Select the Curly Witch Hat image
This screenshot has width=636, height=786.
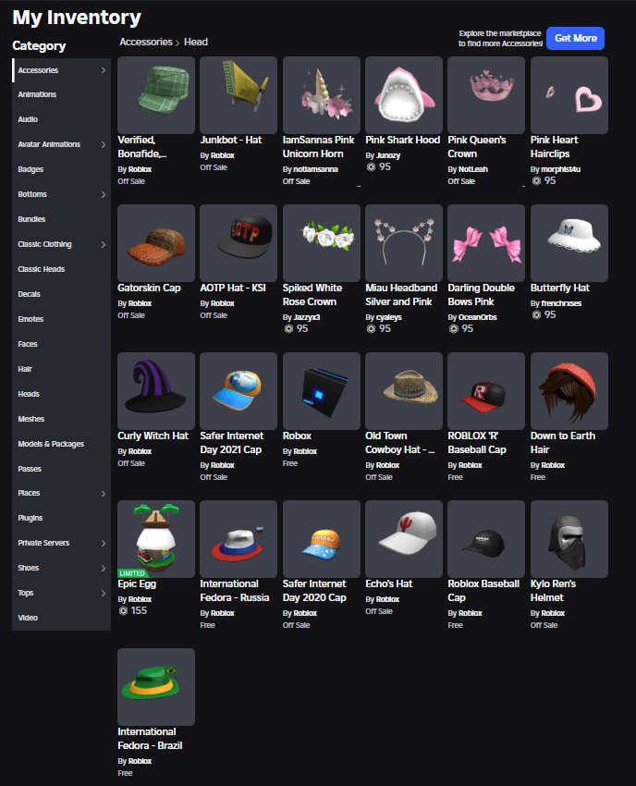(156, 390)
